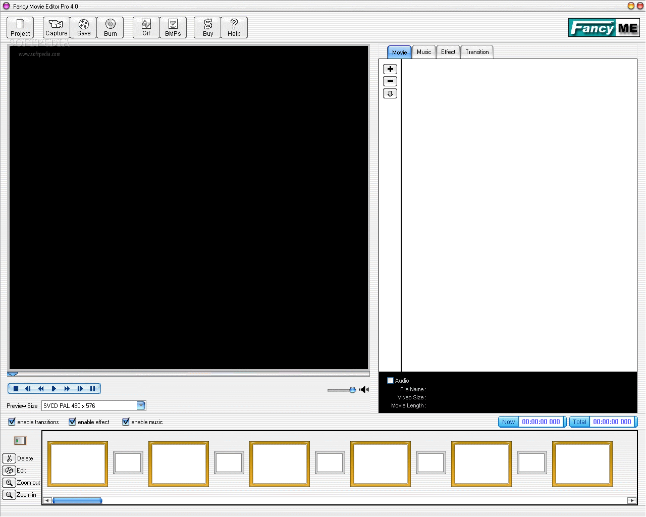646x517 pixels.
Task: Click the Capture camera icon
Action: (56, 27)
